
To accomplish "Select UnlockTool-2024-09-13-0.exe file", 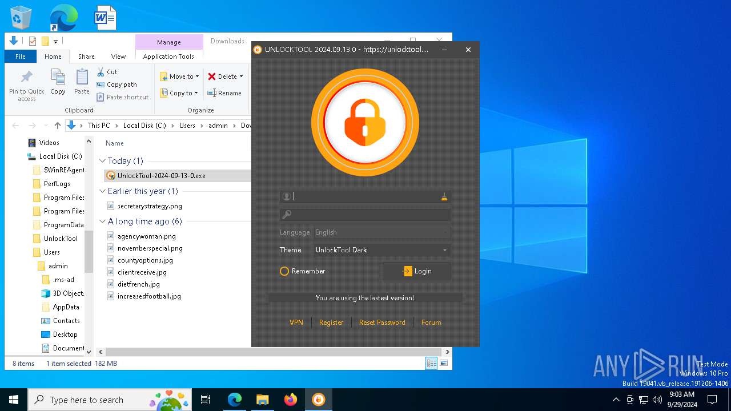I will click(x=162, y=176).
